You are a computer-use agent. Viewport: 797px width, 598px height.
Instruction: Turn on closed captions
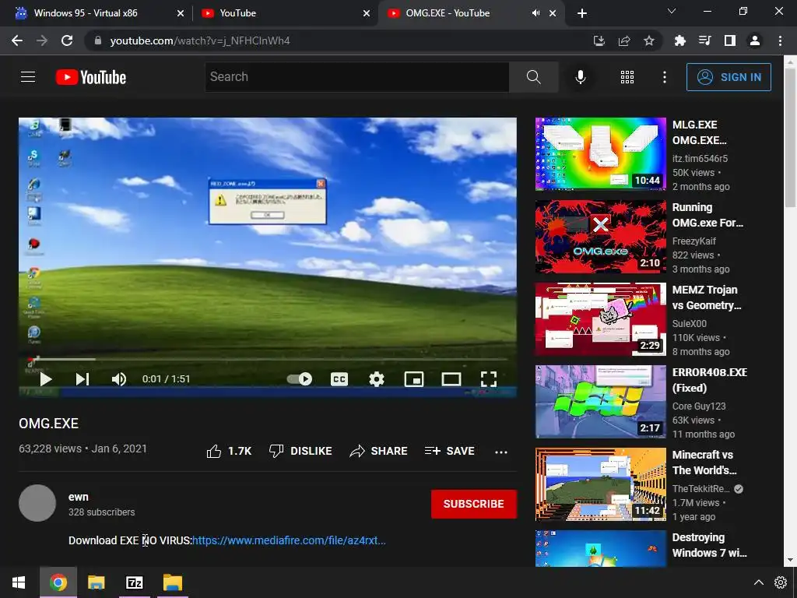pos(339,379)
